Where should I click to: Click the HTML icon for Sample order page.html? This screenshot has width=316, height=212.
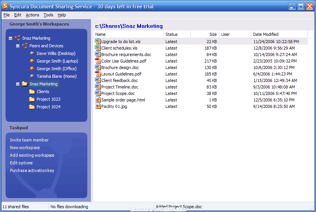pyautogui.click(x=98, y=100)
